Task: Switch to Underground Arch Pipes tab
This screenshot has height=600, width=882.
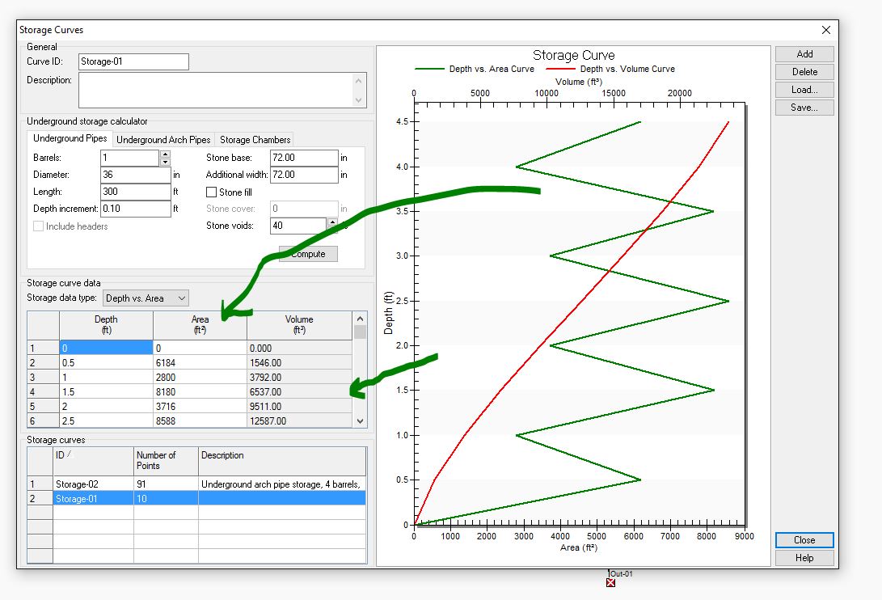Action: (163, 140)
